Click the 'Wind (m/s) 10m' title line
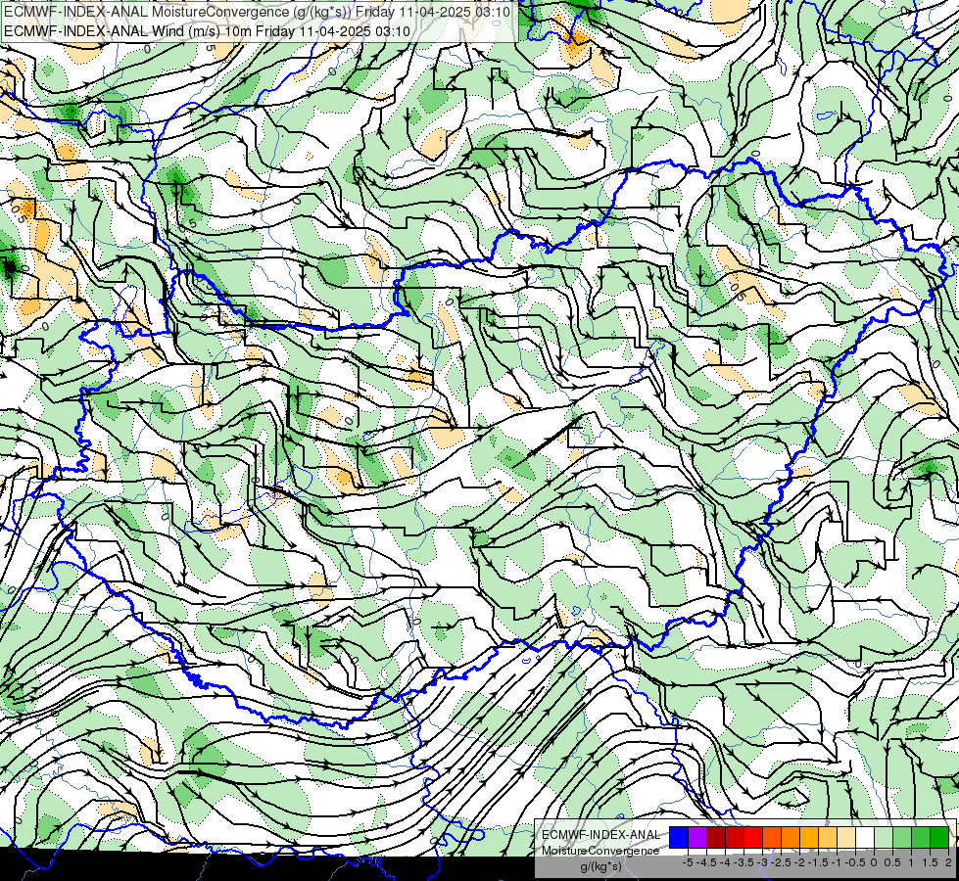Image resolution: width=959 pixels, height=881 pixels. [x=207, y=31]
